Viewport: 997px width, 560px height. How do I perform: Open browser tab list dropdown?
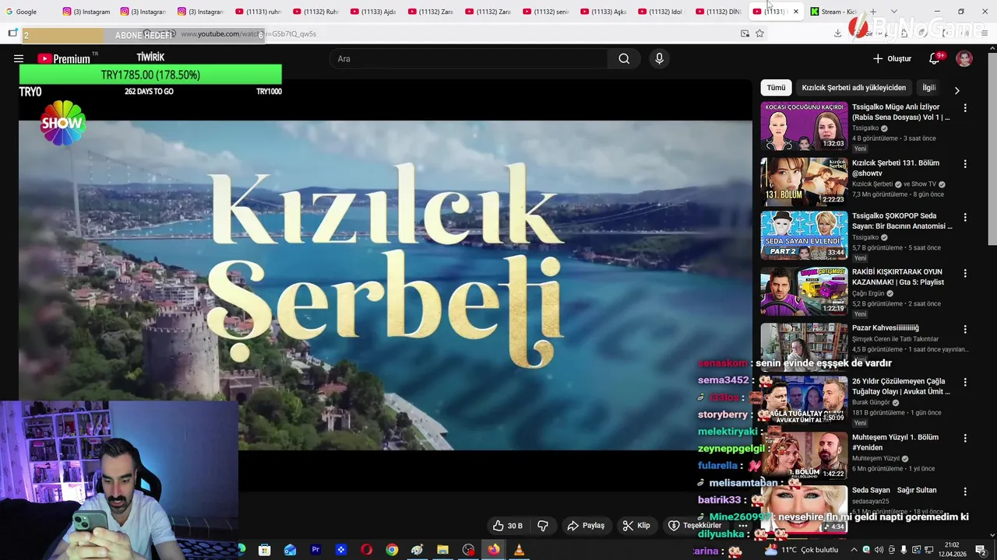coord(893,12)
